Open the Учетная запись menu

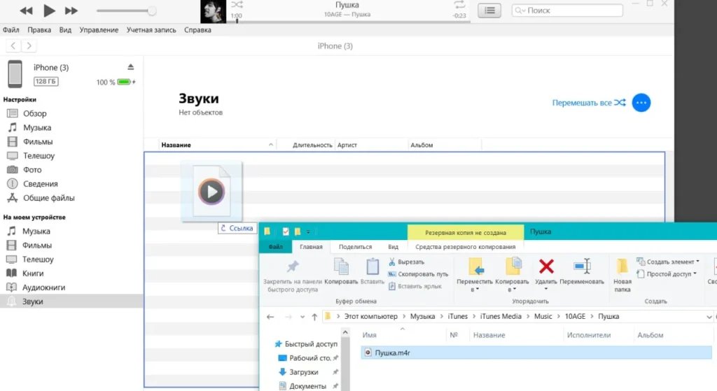tap(151, 29)
